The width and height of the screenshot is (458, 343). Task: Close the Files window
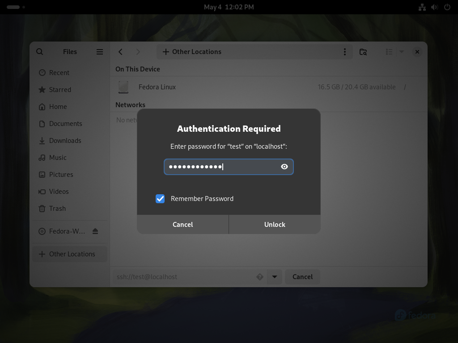click(417, 52)
